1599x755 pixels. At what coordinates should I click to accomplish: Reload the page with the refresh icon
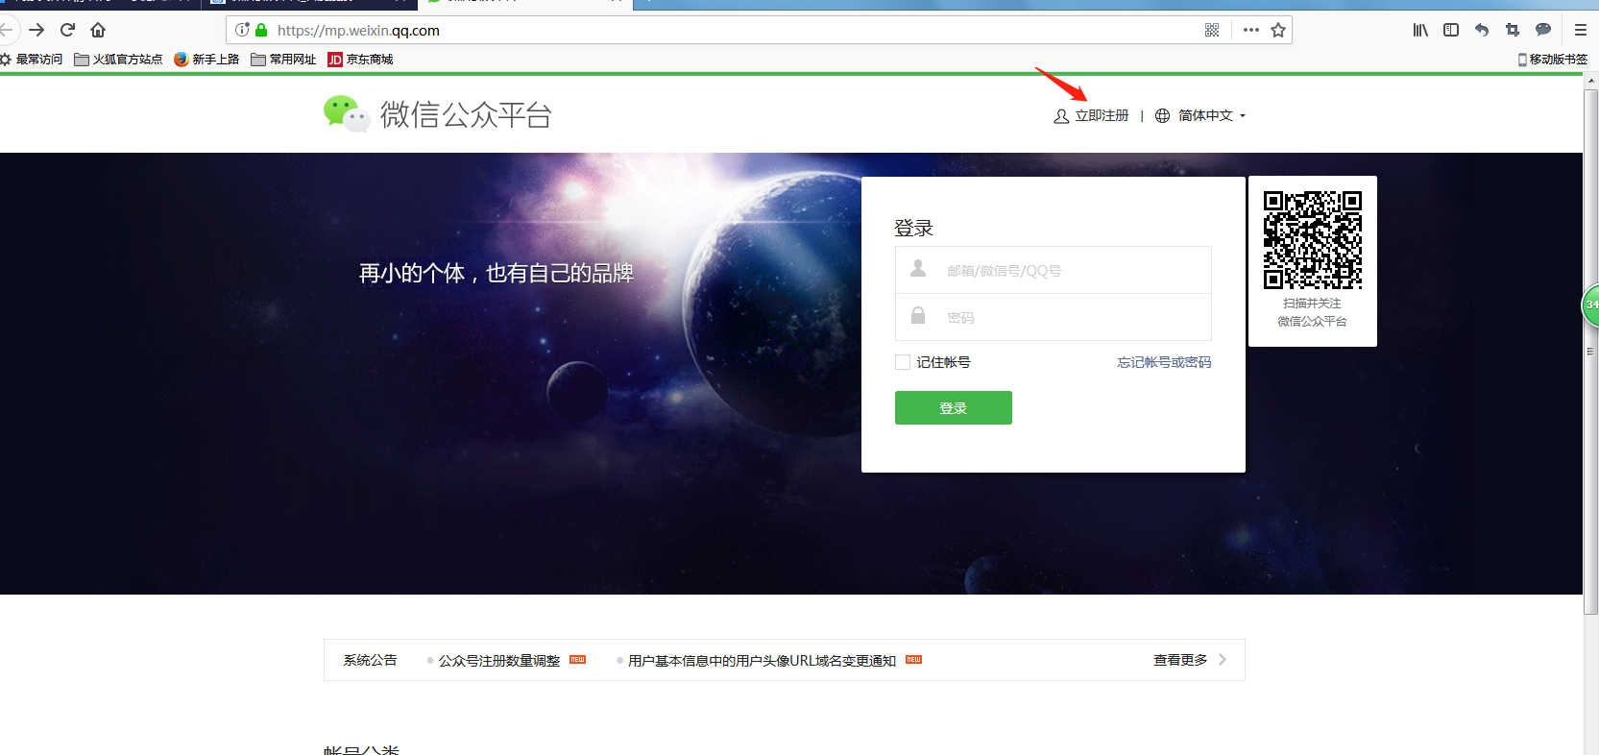[67, 30]
